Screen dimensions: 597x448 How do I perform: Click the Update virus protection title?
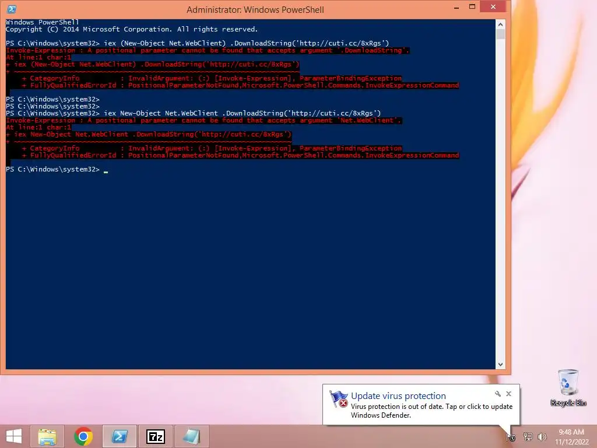[x=398, y=396]
